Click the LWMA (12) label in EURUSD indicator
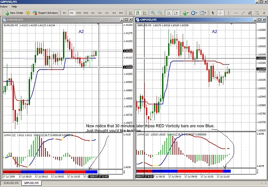Screen dimensions: 268x187 coord(10,135)
